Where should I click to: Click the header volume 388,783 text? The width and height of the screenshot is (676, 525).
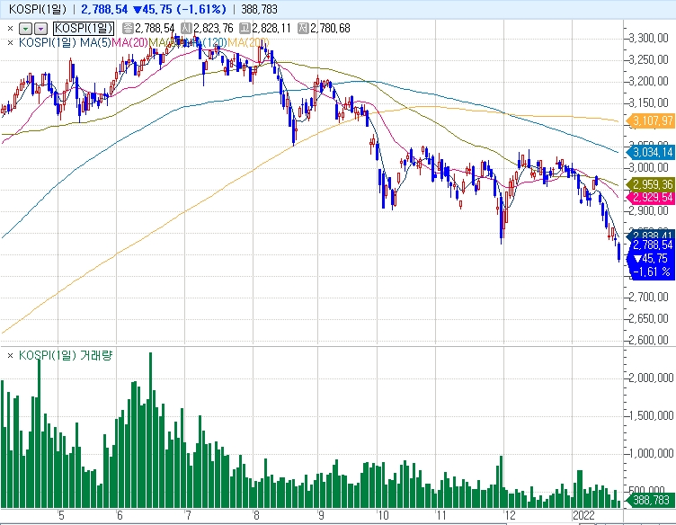(259, 9)
